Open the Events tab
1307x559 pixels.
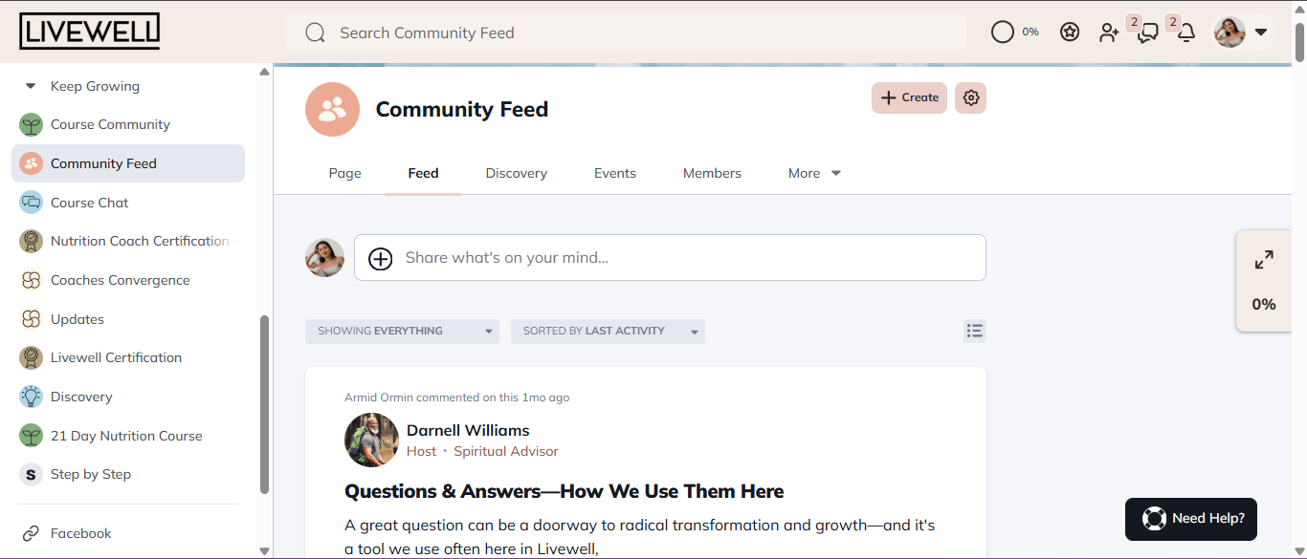[614, 173]
